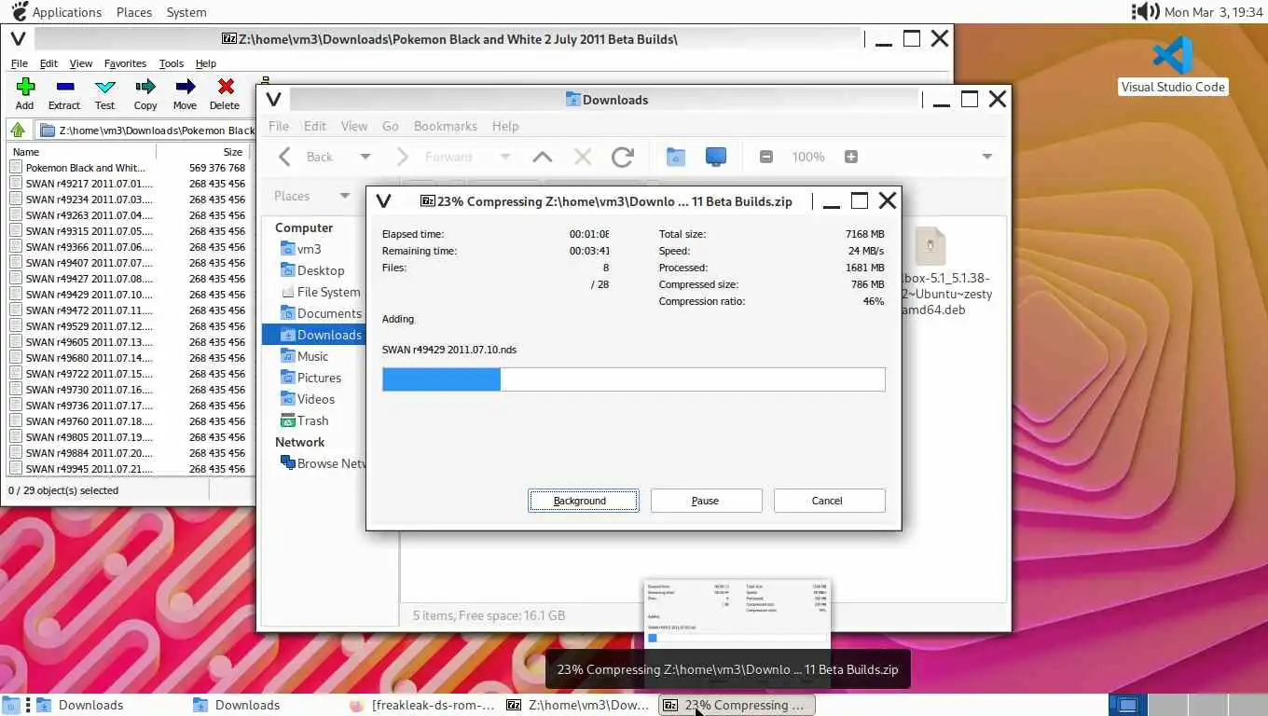Open the System menu in top panel

pos(186,12)
